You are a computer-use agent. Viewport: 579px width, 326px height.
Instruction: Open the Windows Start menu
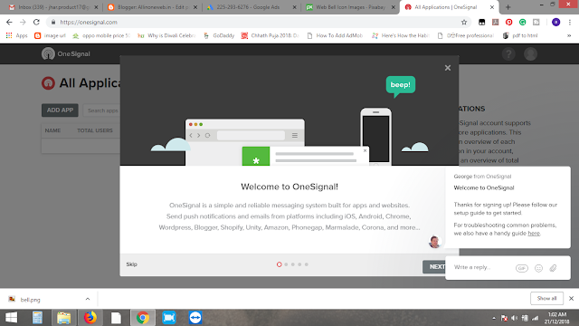pyautogui.click(x=11, y=318)
